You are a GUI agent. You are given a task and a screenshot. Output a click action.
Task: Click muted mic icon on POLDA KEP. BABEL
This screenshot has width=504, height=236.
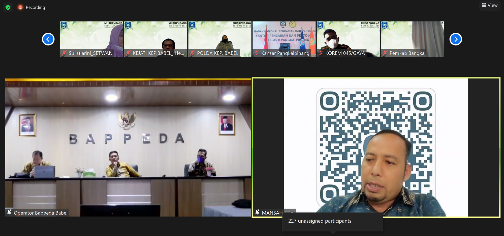click(193, 53)
